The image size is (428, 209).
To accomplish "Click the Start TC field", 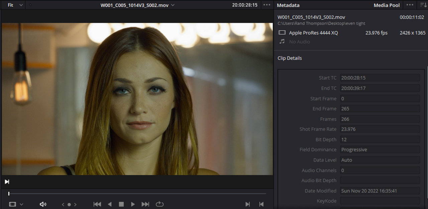I will [380, 78].
